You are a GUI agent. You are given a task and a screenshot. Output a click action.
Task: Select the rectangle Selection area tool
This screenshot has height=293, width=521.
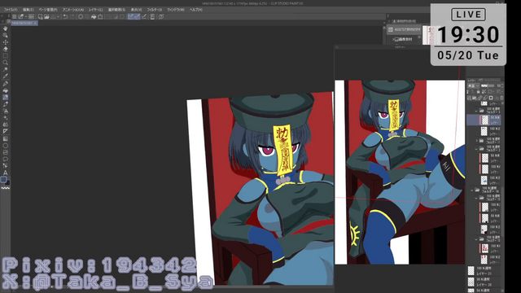6,56
